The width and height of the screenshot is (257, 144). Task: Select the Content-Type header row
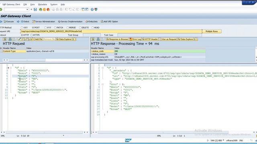pos(45,51)
